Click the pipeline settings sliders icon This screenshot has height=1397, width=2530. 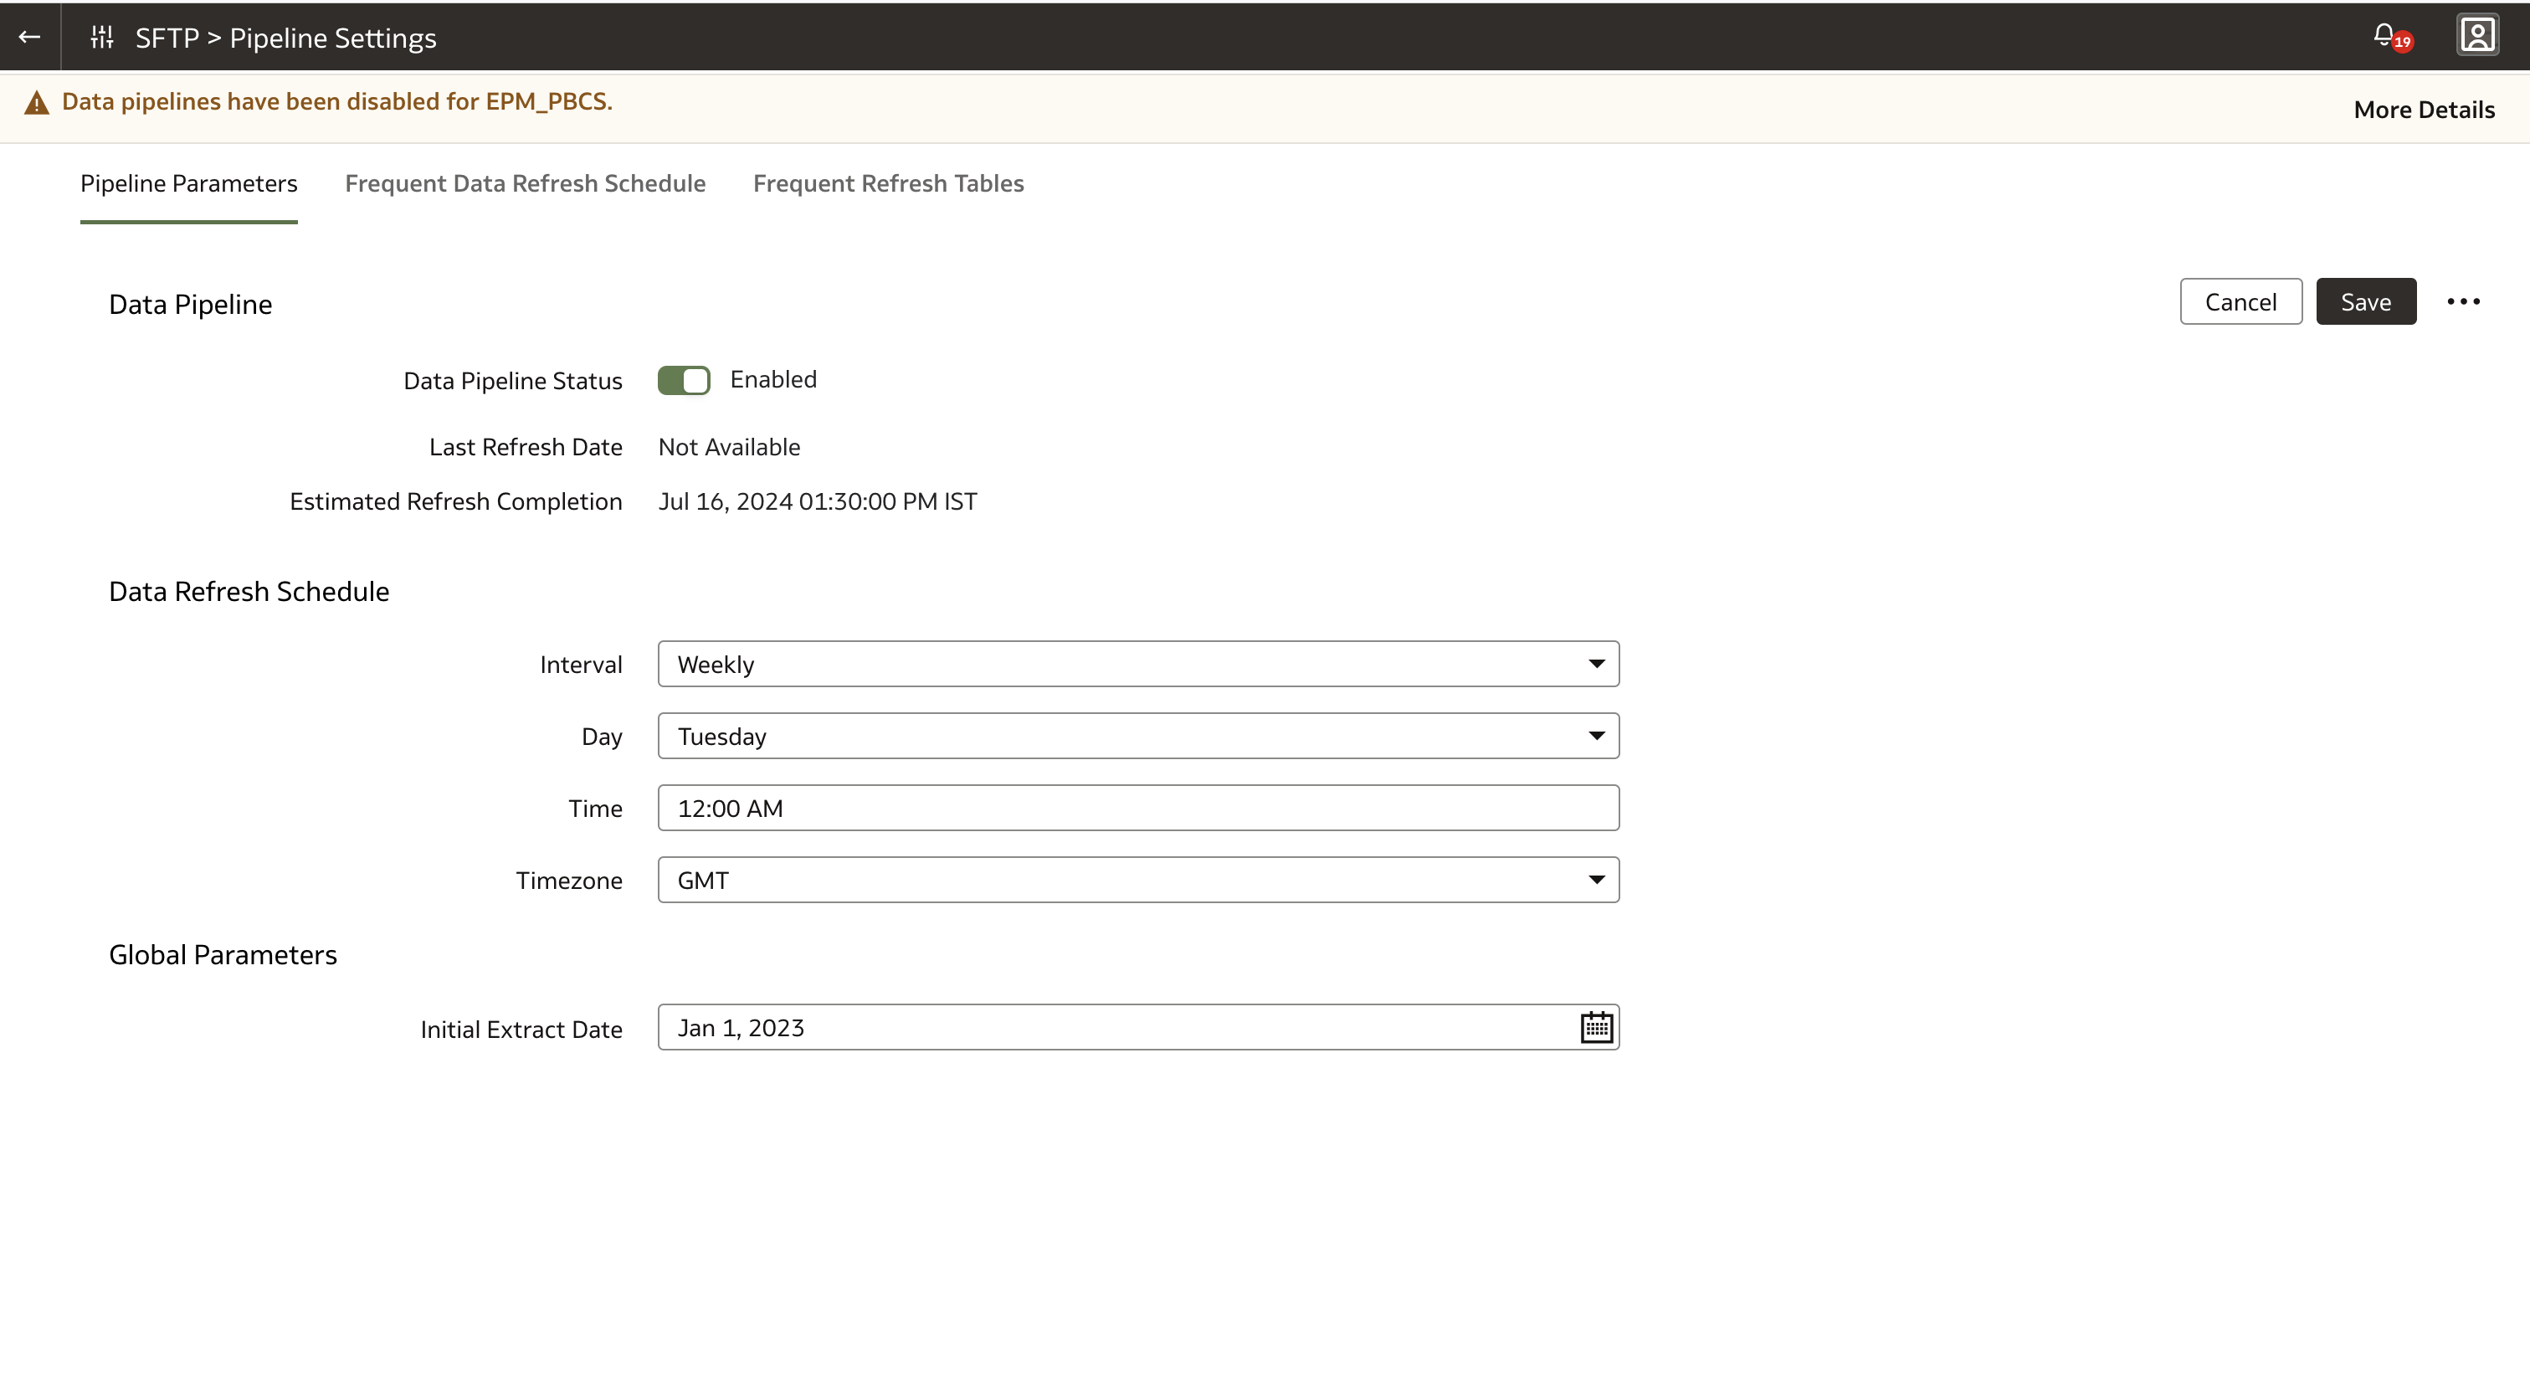(x=102, y=38)
